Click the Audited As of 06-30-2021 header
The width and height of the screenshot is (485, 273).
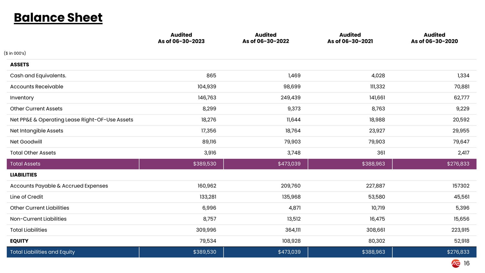coord(350,38)
